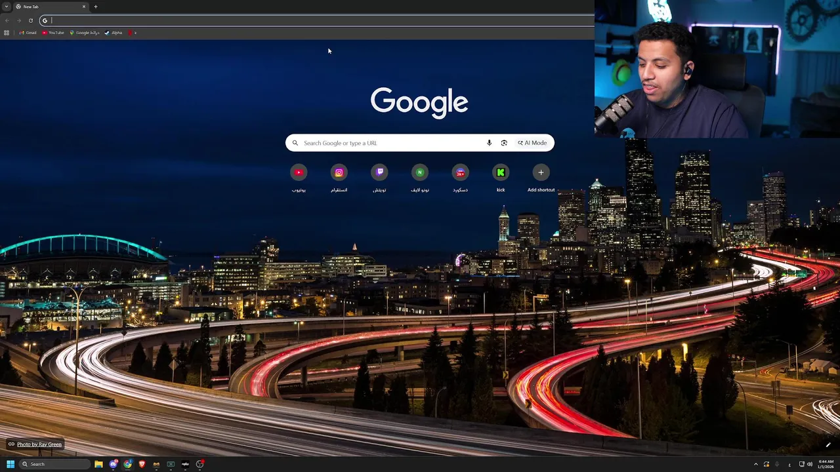Click the magnifier icon in search box
Viewport: 840px width, 472px height.
click(x=295, y=143)
